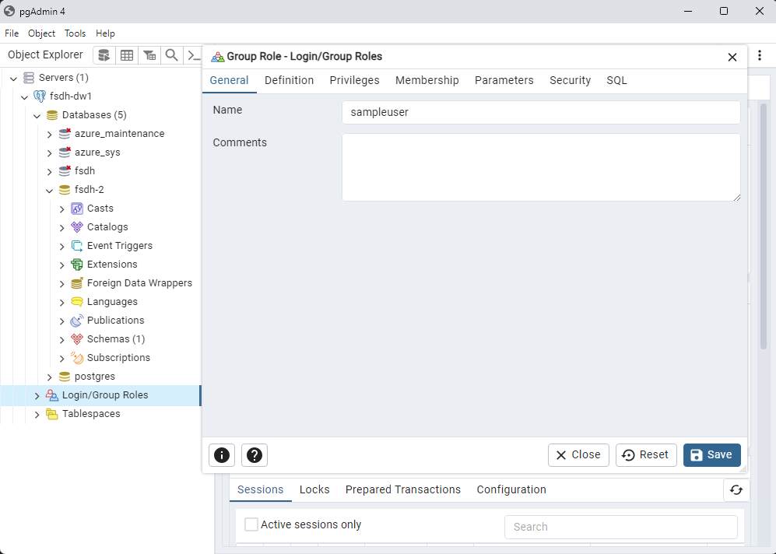The width and height of the screenshot is (776, 554).
Task: Collapse the Databases (5) tree node
Action: pos(37,115)
